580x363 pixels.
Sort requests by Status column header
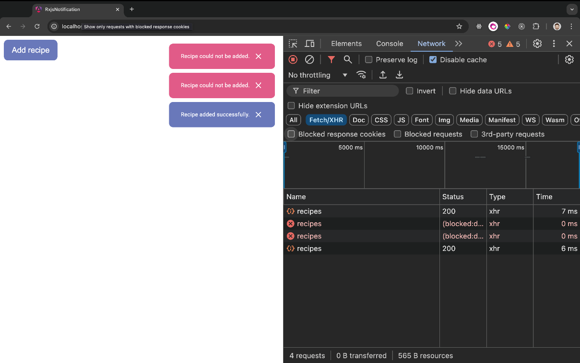point(463,196)
